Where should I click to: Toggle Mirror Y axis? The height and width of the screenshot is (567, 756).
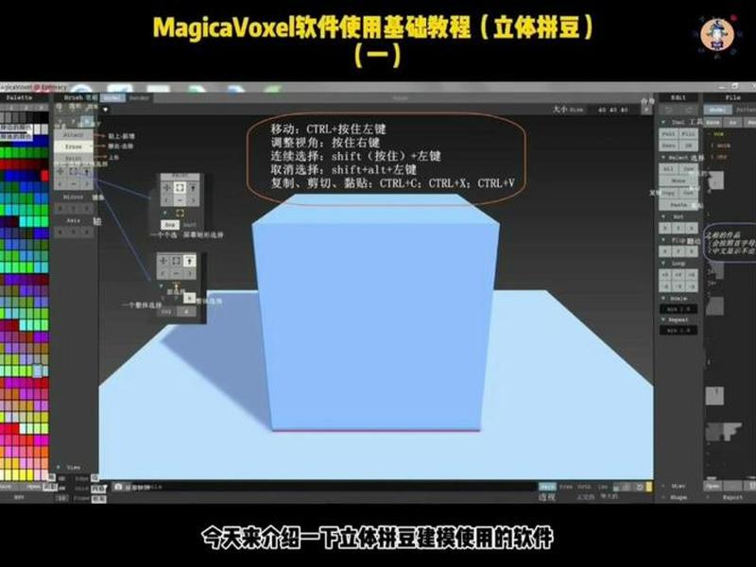74,208
